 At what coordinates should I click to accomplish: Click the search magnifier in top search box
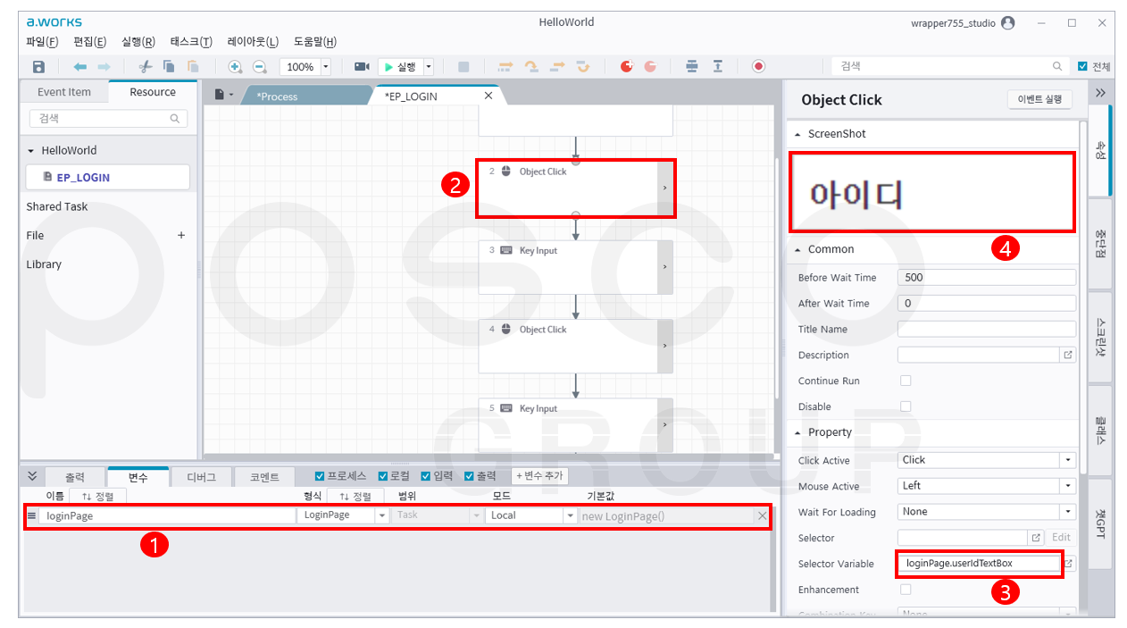tap(1057, 67)
